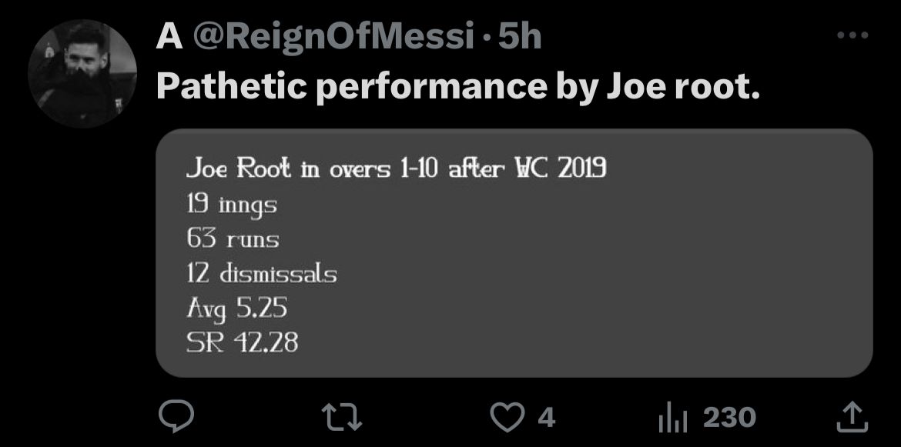This screenshot has width=901, height=447.
Task: Click the "12 dismissals" line in the image
Action: click(x=262, y=273)
